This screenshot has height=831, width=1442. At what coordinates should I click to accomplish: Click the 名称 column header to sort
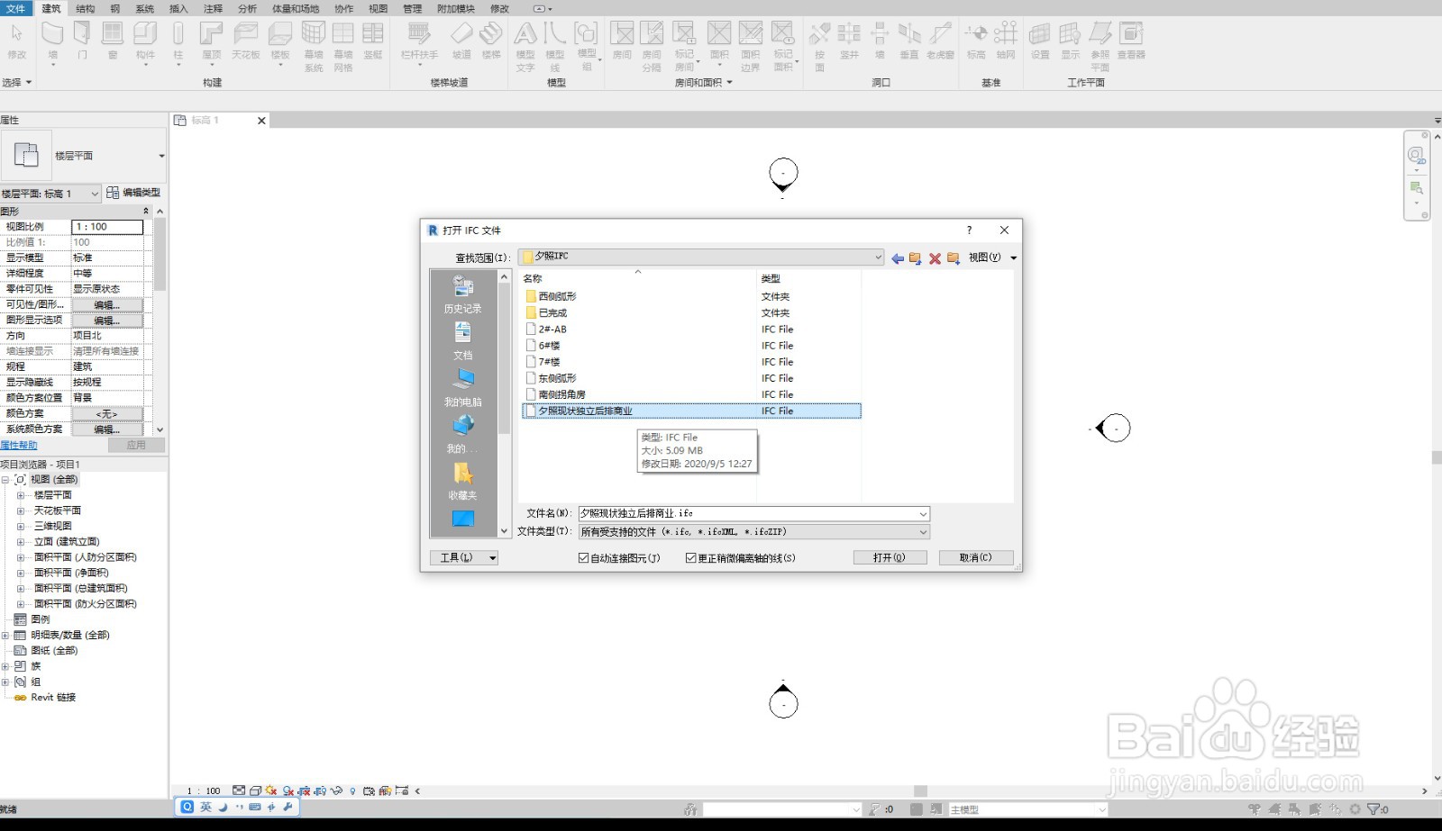(x=533, y=279)
